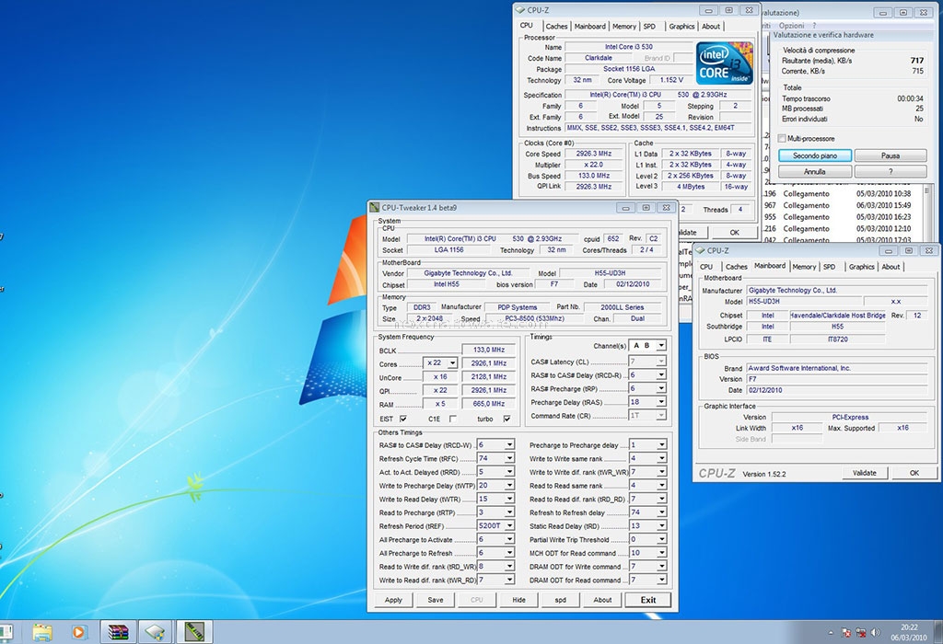The height and width of the screenshot is (644, 943).
Task: Open the RAS# Precharge (tRP) dropdown
Action: [661, 388]
